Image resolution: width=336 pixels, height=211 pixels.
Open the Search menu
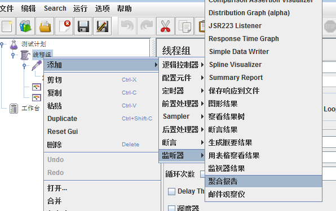[x=55, y=8]
